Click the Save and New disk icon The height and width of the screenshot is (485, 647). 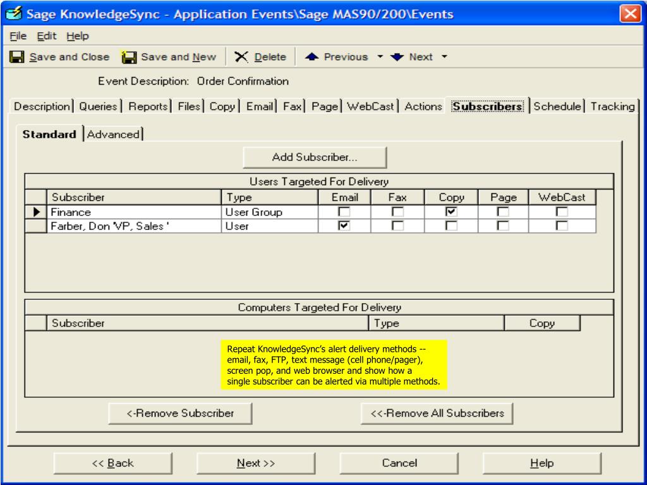coord(129,57)
